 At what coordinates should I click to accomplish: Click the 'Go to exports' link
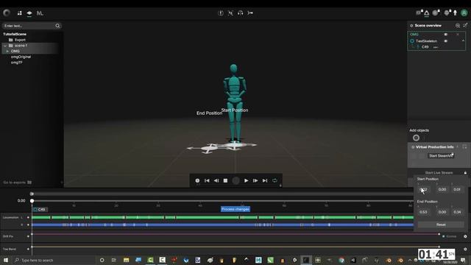[x=17, y=183]
